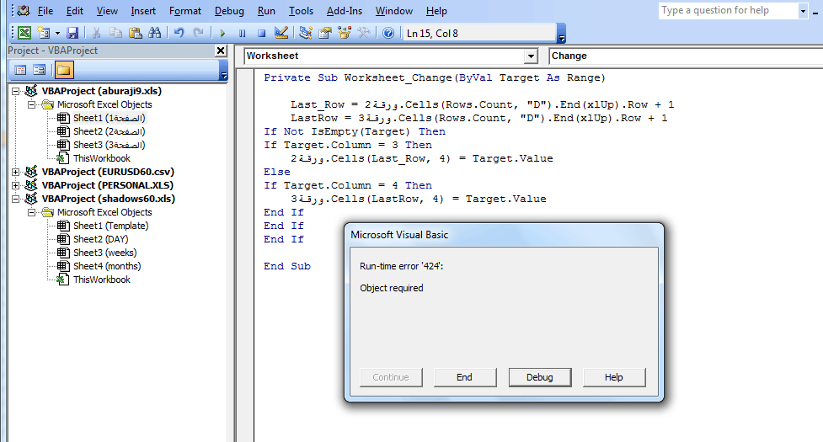The width and height of the screenshot is (823, 442).
Task: Click End button in error dialog
Action: [x=464, y=377]
